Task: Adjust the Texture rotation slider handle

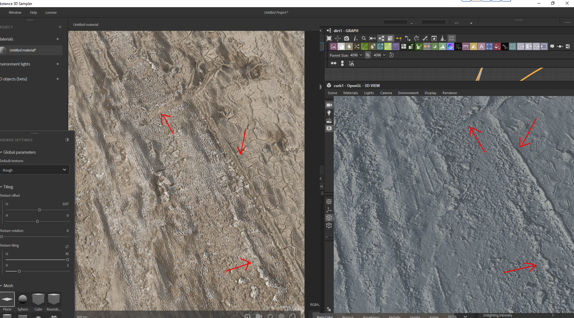Action: [2, 237]
